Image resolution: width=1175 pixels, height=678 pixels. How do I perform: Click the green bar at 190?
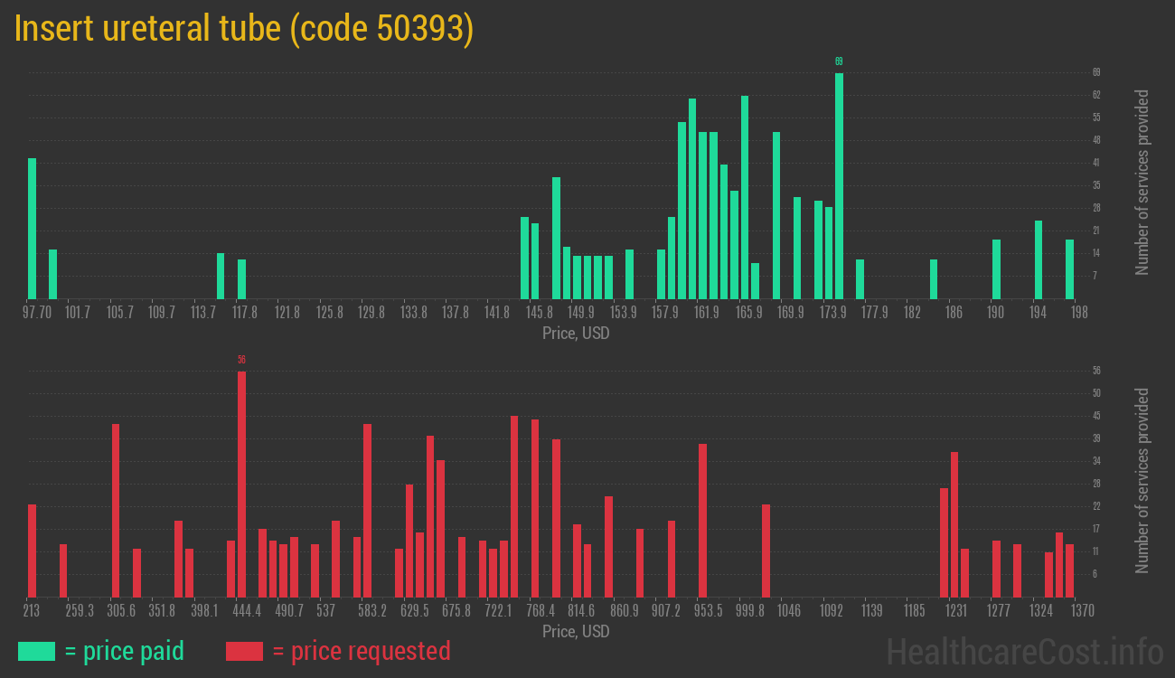coord(996,268)
